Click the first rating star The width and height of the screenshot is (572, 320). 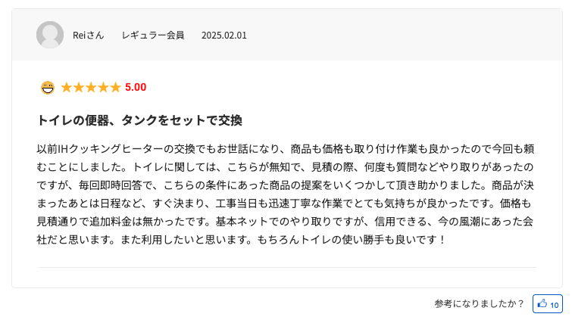[x=67, y=88]
